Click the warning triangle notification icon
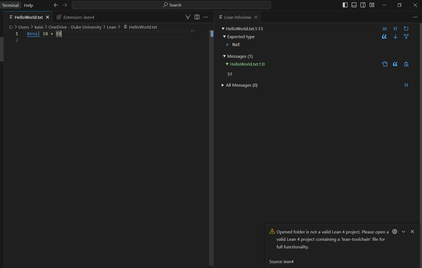 272,232
